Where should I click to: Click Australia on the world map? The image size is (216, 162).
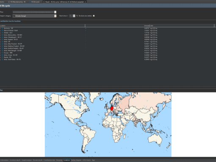tap(155, 139)
